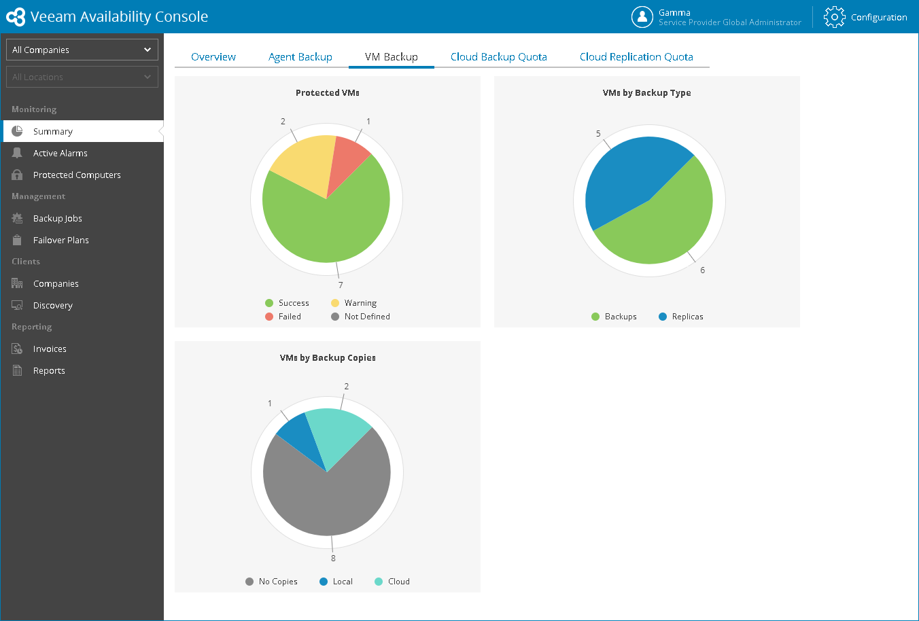Click the Active Alarms bell icon
Viewport: 919px width, 621px height.
(17, 153)
